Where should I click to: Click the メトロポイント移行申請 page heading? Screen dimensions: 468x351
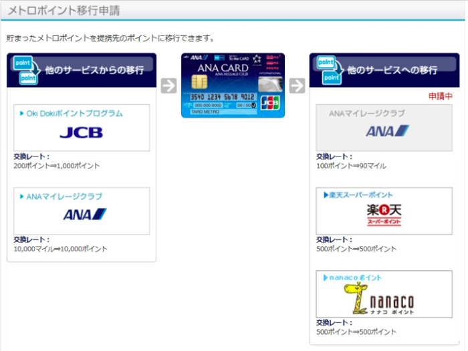click(x=64, y=10)
